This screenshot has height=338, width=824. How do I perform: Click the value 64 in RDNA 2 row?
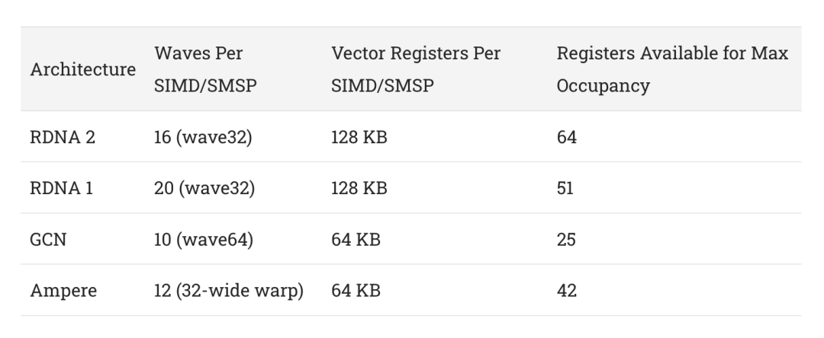566,137
